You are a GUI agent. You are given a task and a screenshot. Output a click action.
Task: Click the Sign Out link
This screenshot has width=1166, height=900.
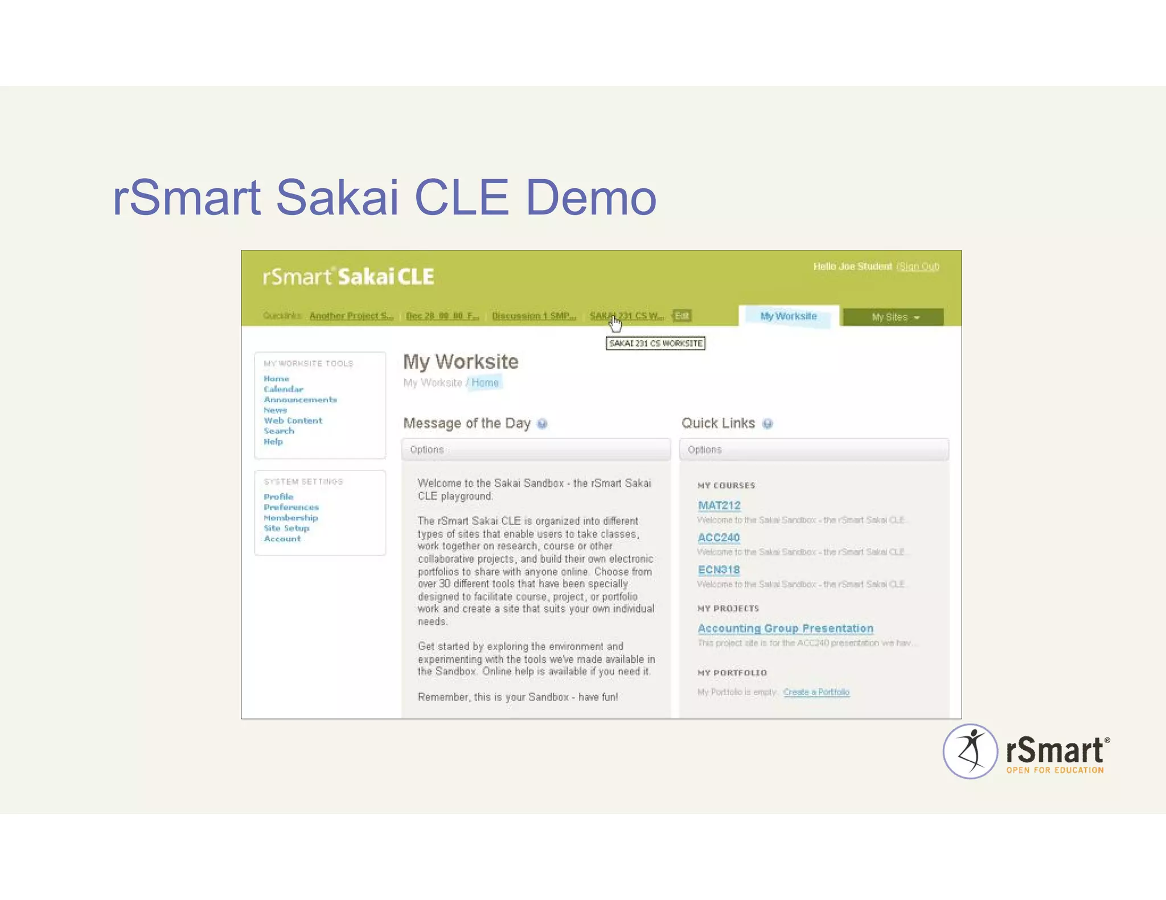click(x=918, y=266)
